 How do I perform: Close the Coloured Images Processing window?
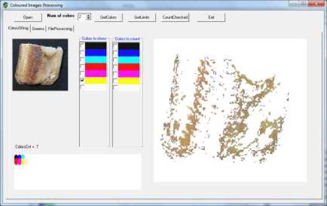(x=316, y=3)
